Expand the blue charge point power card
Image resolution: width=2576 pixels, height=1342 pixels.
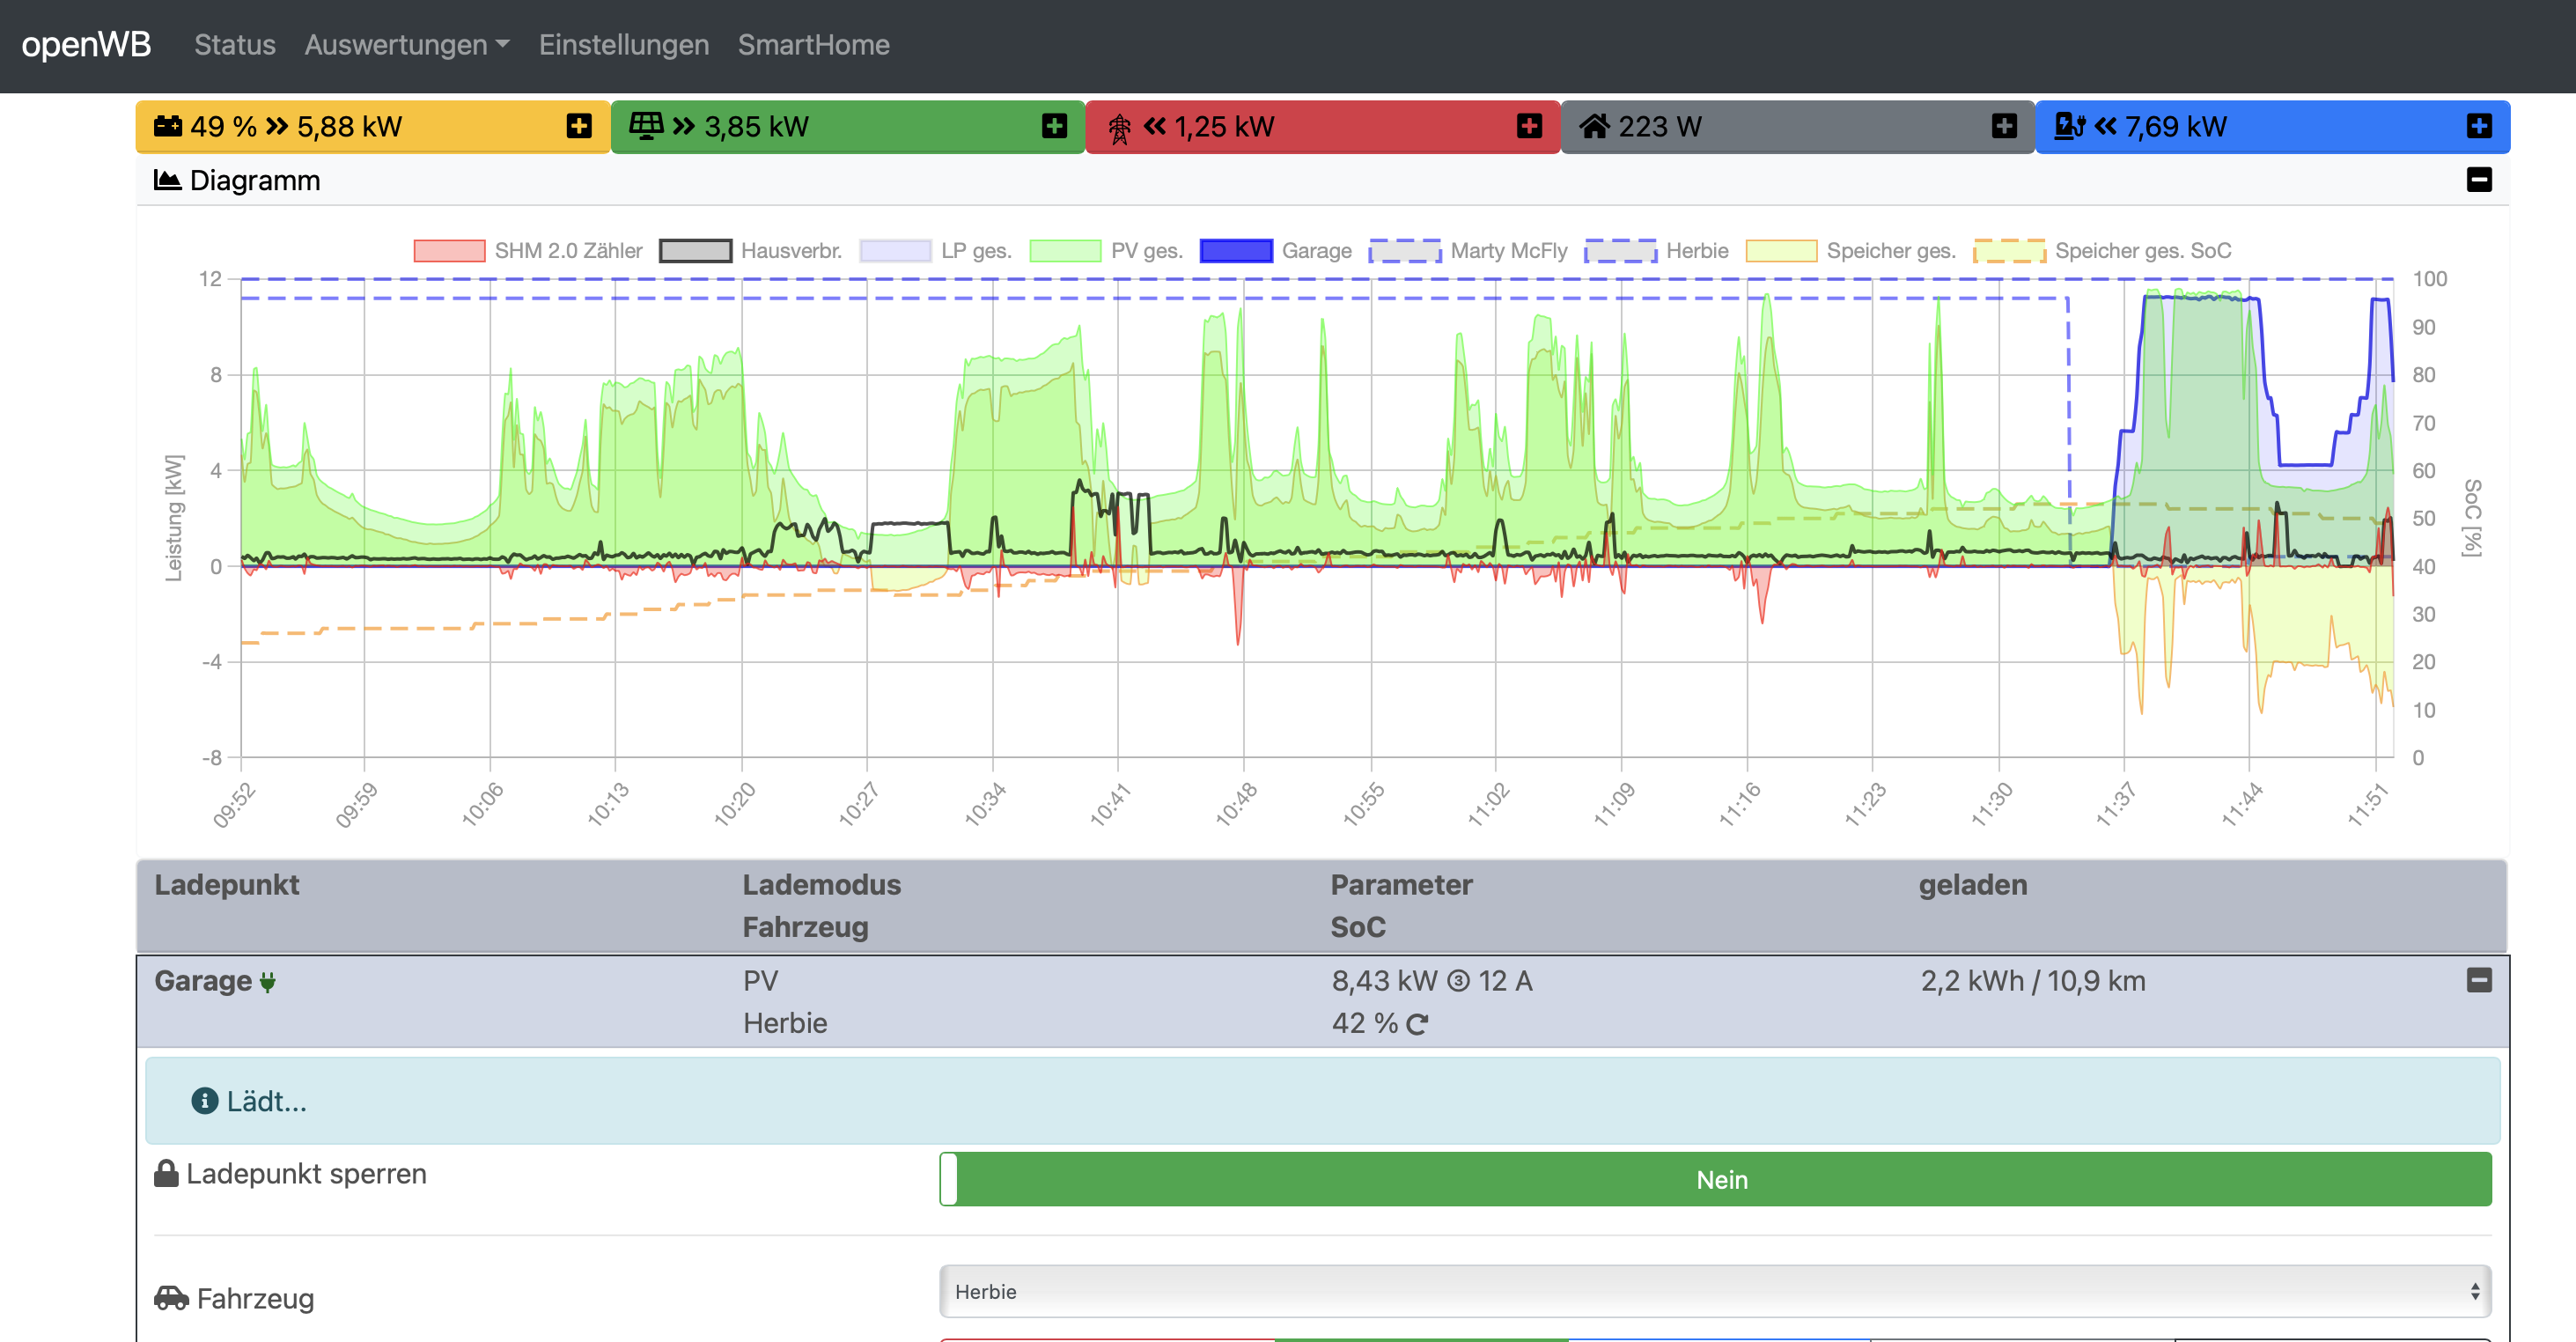click(2478, 126)
